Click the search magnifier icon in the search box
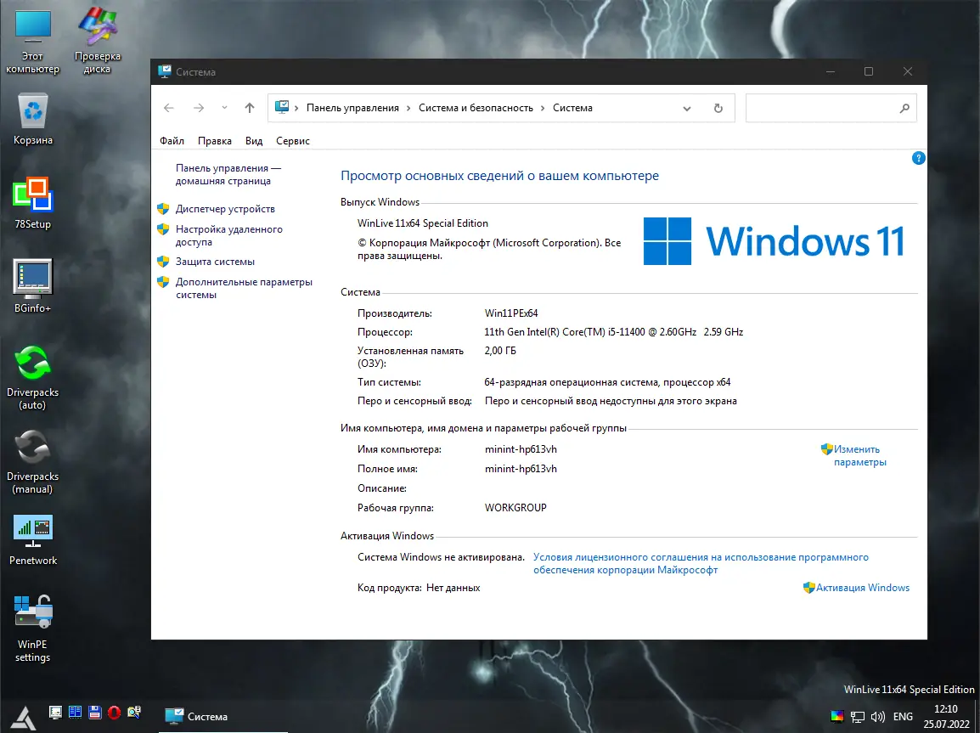 point(904,108)
